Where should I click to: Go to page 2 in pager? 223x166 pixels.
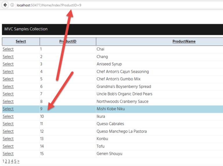pyautogui.click(x=6, y=161)
